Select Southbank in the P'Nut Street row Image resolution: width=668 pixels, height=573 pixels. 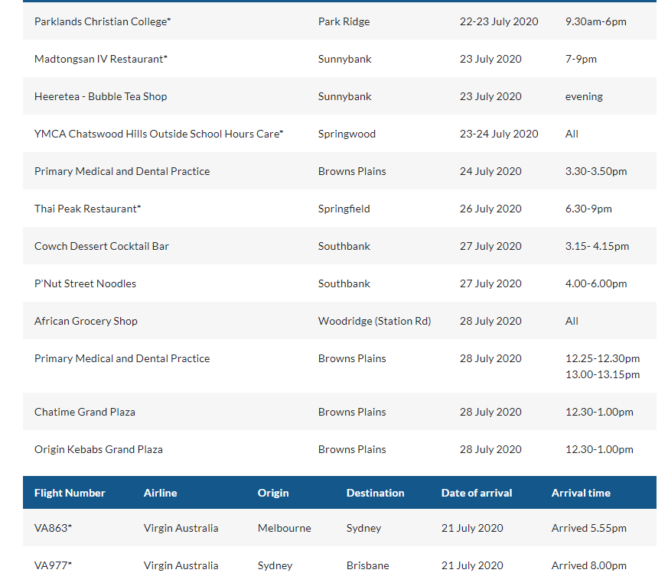(x=344, y=283)
